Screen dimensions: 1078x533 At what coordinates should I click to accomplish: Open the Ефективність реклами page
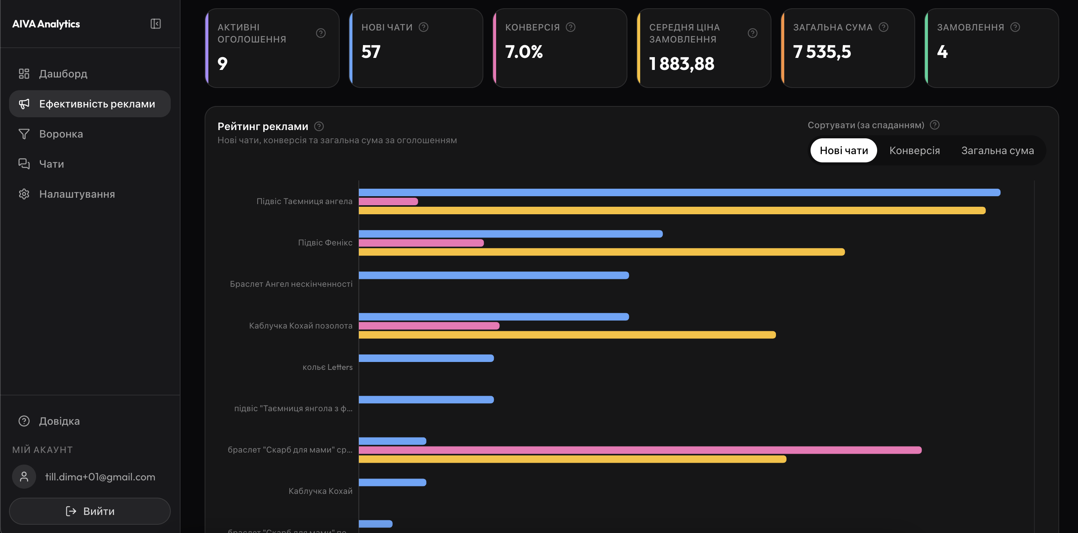click(x=90, y=104)
